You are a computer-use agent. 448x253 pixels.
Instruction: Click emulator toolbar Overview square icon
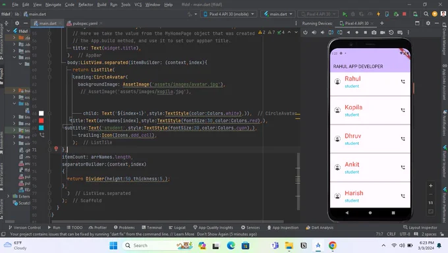pyautogui.click(x=365, y=32)
